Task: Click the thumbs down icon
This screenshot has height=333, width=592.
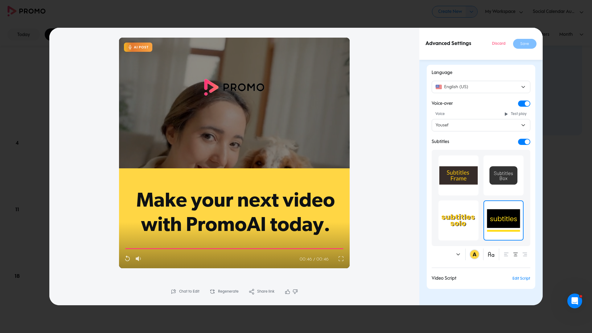Action: [295, 292]
